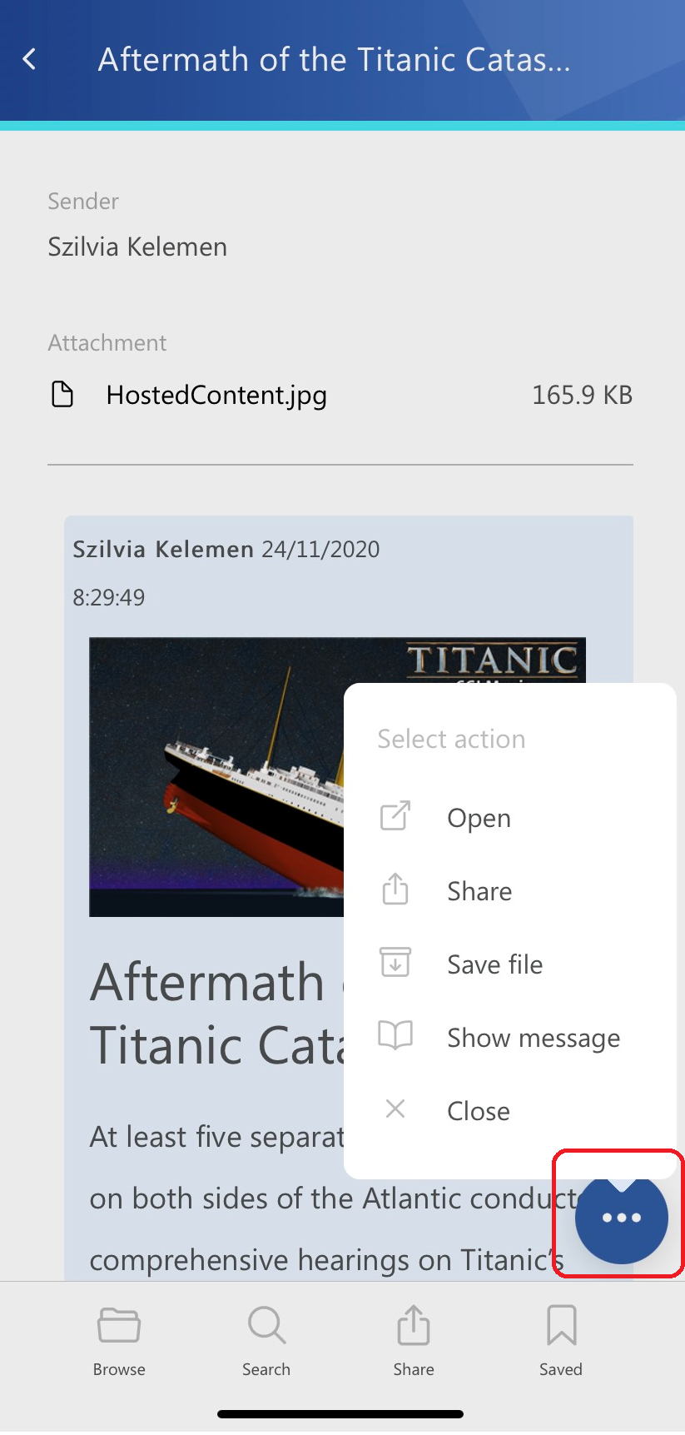Image resolution: width=685 pixels, height=1435 pixels.
Task: Click the Share icon in action menu
Action: point(395,889)
